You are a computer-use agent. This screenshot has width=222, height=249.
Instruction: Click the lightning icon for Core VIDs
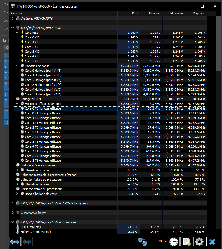tap(22, 33)
